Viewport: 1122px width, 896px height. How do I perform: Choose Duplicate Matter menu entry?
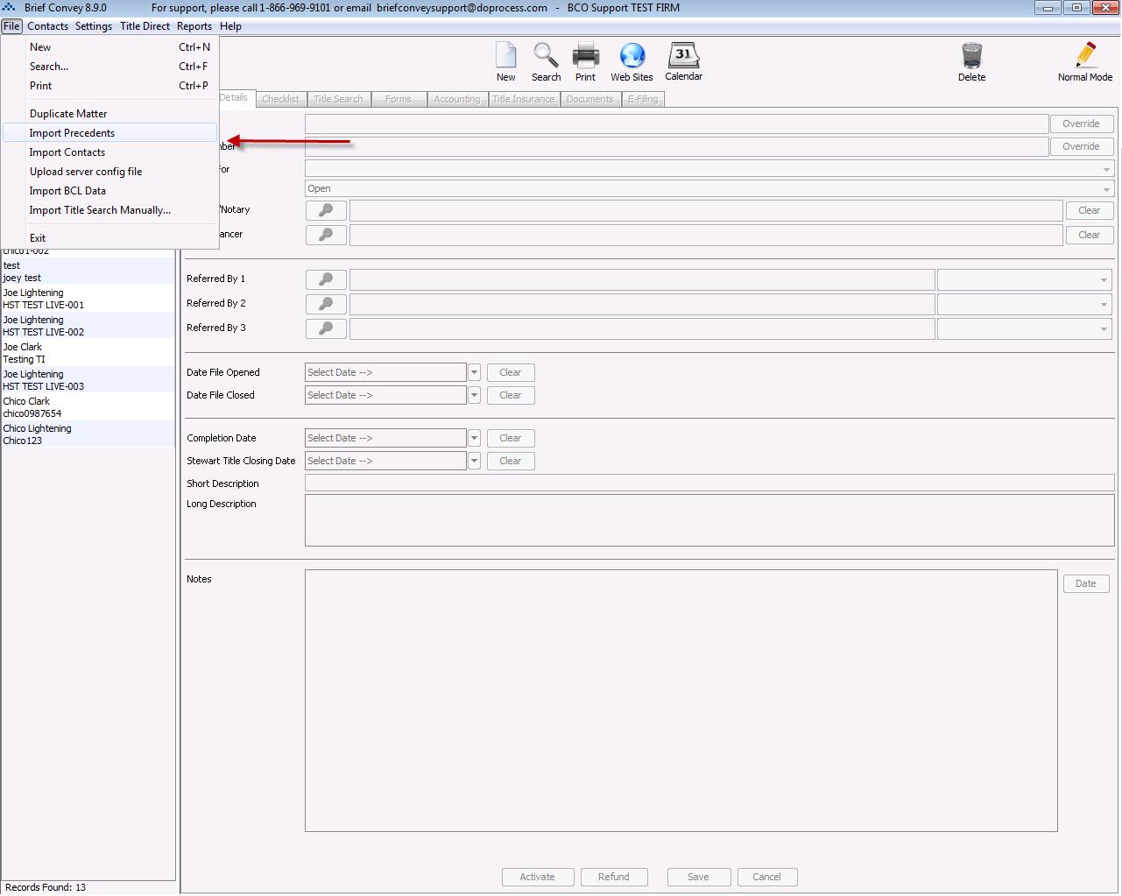[x=109, y=114]
